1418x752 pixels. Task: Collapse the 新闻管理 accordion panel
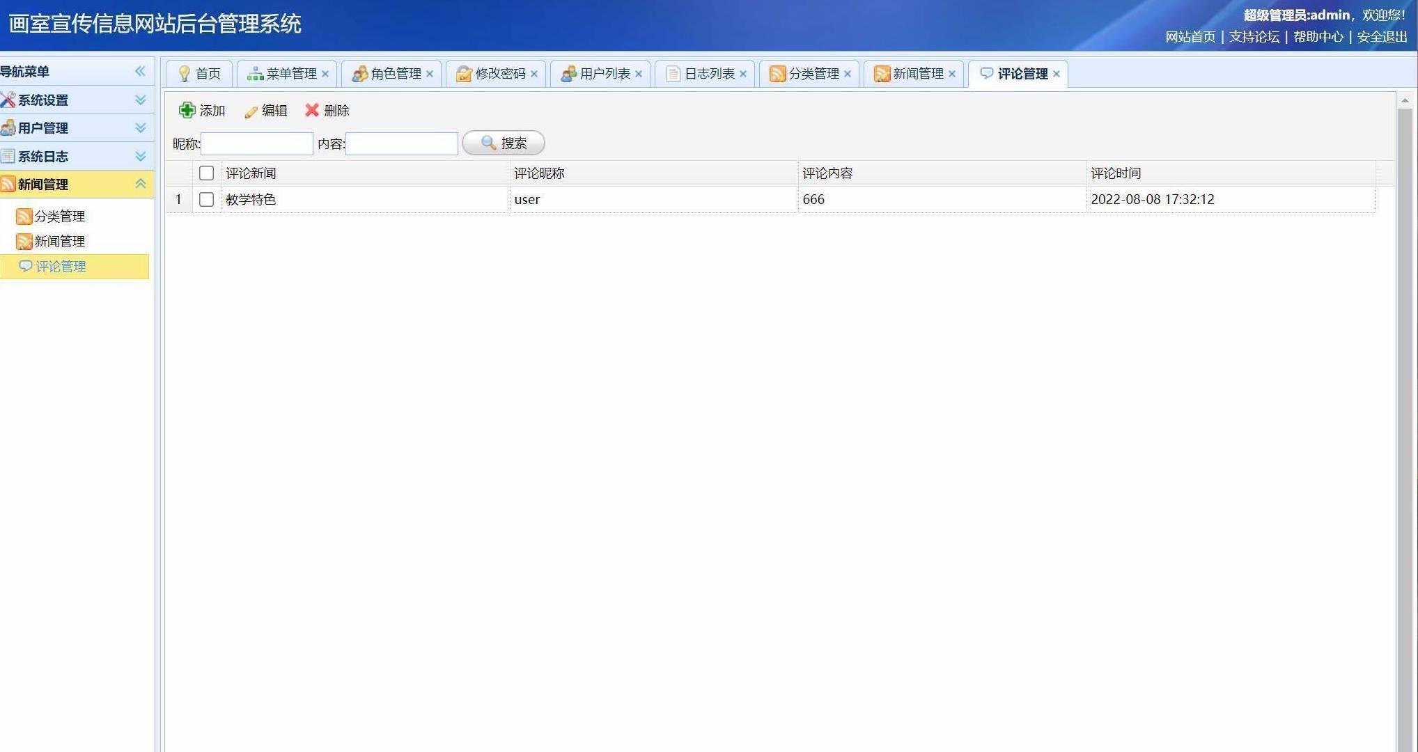coord(140,184)
